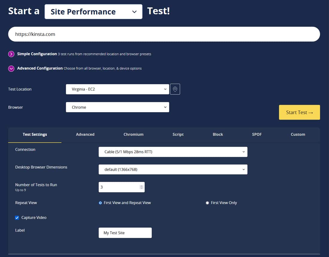Select the SPOF tab
The height and width of the screenshot is (257, 329).
(257, 134)
